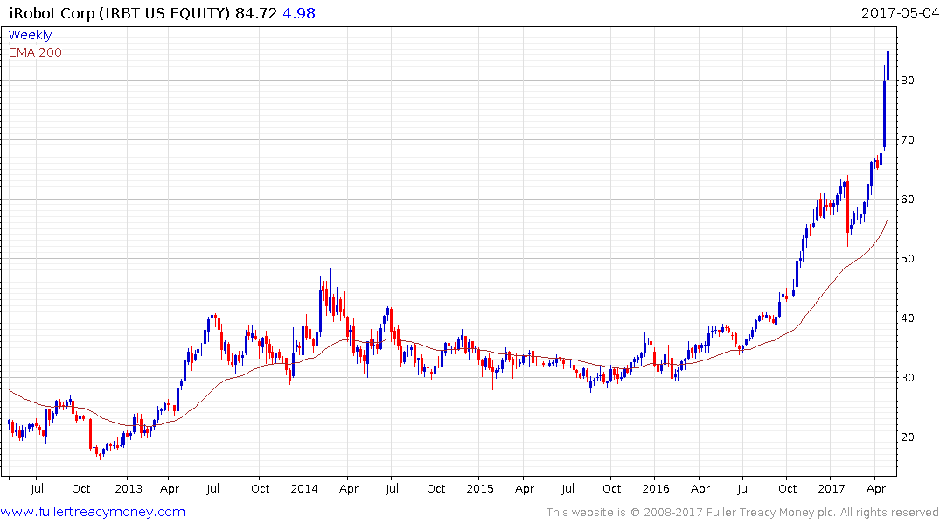Click the 80 price axis label
This screenshot has width=940, height=525.
[907, 80]
